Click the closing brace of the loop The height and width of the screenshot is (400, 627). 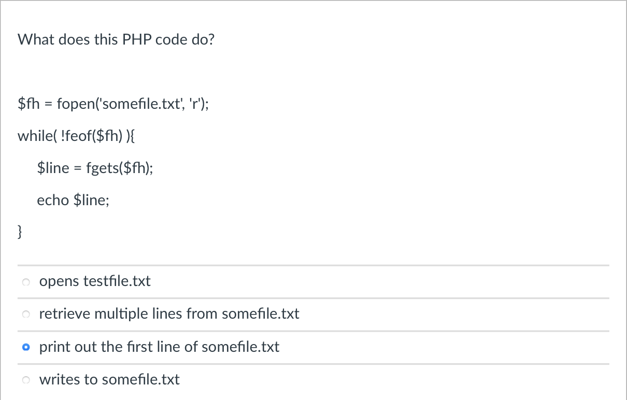tap(19, 232)
